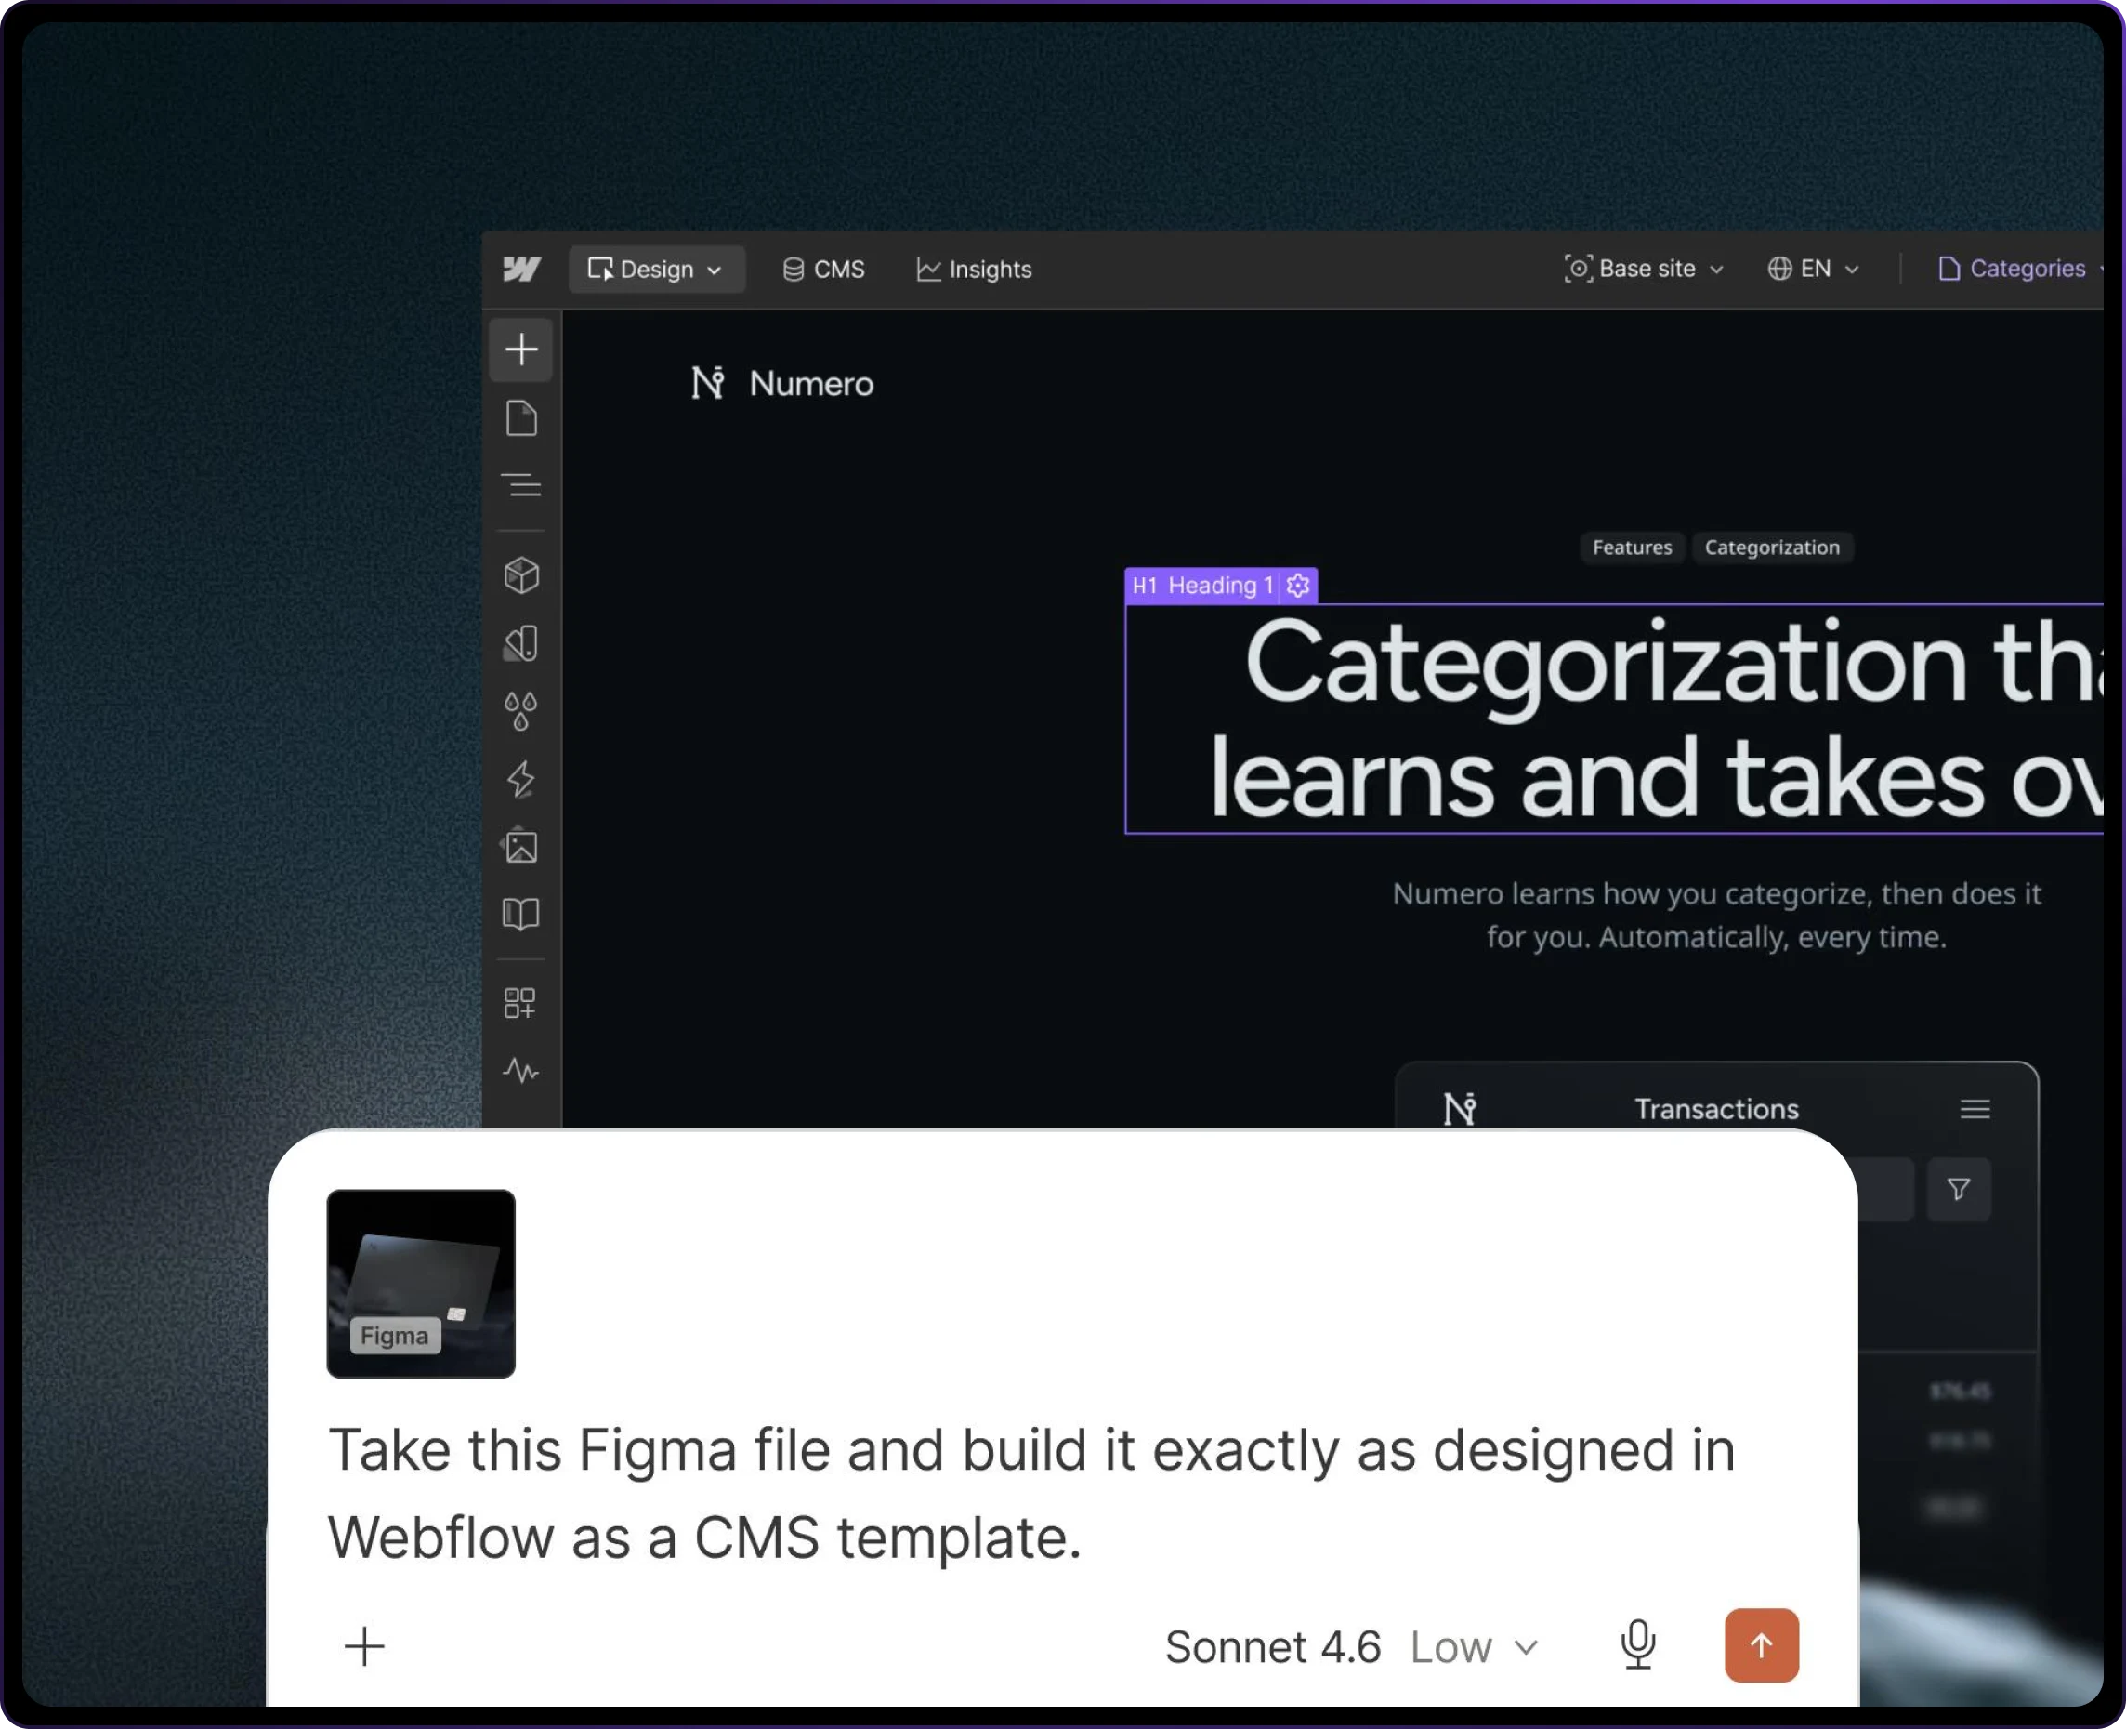This screenshot has width=2126, height=1729.
Task: Open the Style selectors droplets icon
Action: [521, 711]
